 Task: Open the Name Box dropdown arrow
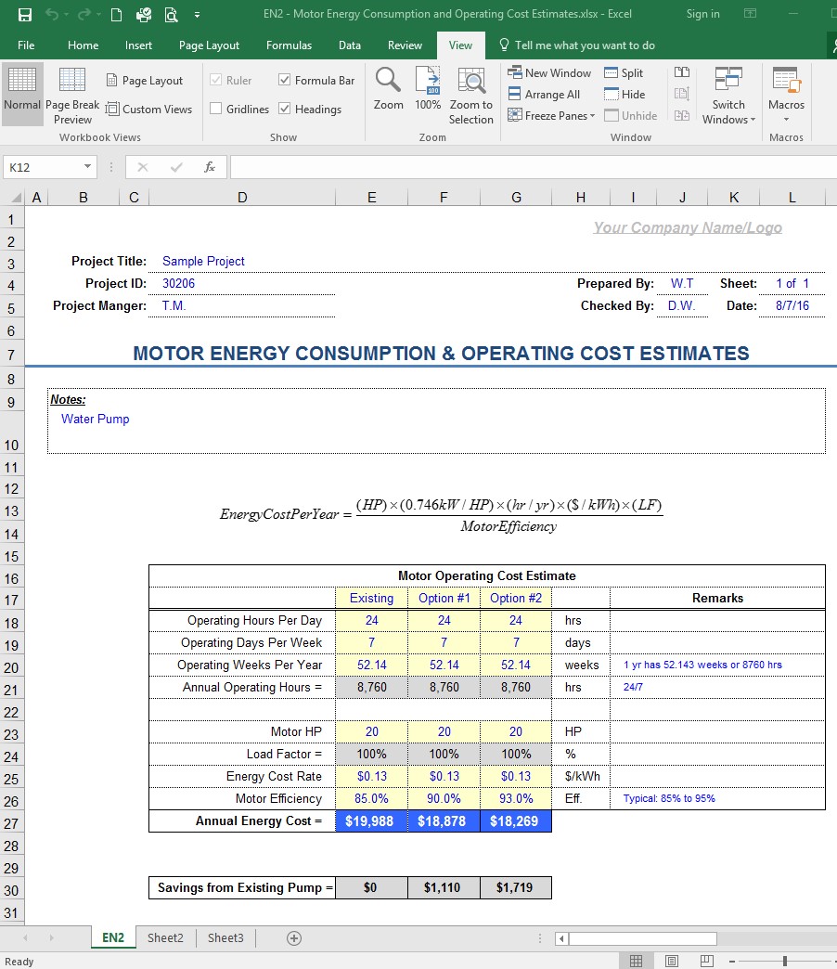point(88,166)
